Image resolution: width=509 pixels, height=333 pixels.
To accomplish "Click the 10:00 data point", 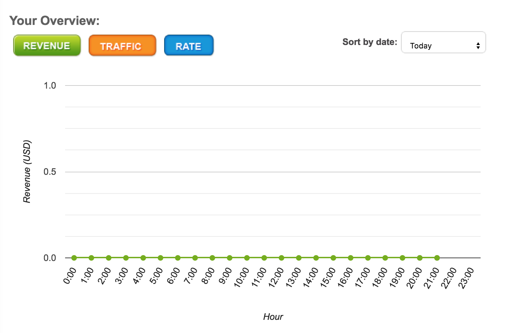I will coord(247,258).
